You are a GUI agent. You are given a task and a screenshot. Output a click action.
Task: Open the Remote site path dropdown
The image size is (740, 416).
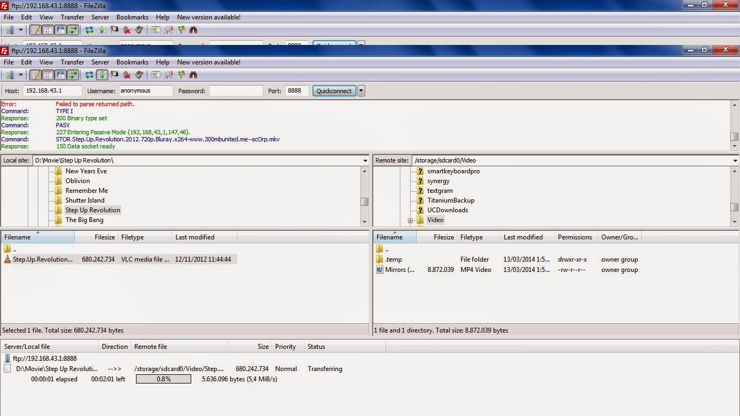click(x=735, y=160)
